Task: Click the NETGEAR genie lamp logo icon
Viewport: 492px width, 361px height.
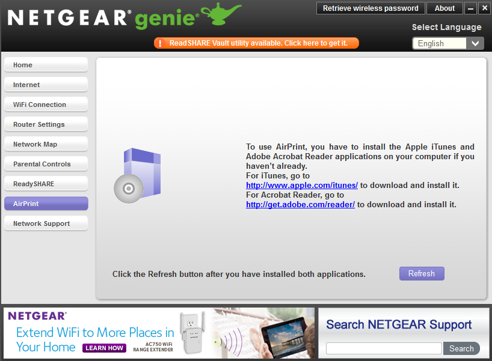Action: click(221, 14)
